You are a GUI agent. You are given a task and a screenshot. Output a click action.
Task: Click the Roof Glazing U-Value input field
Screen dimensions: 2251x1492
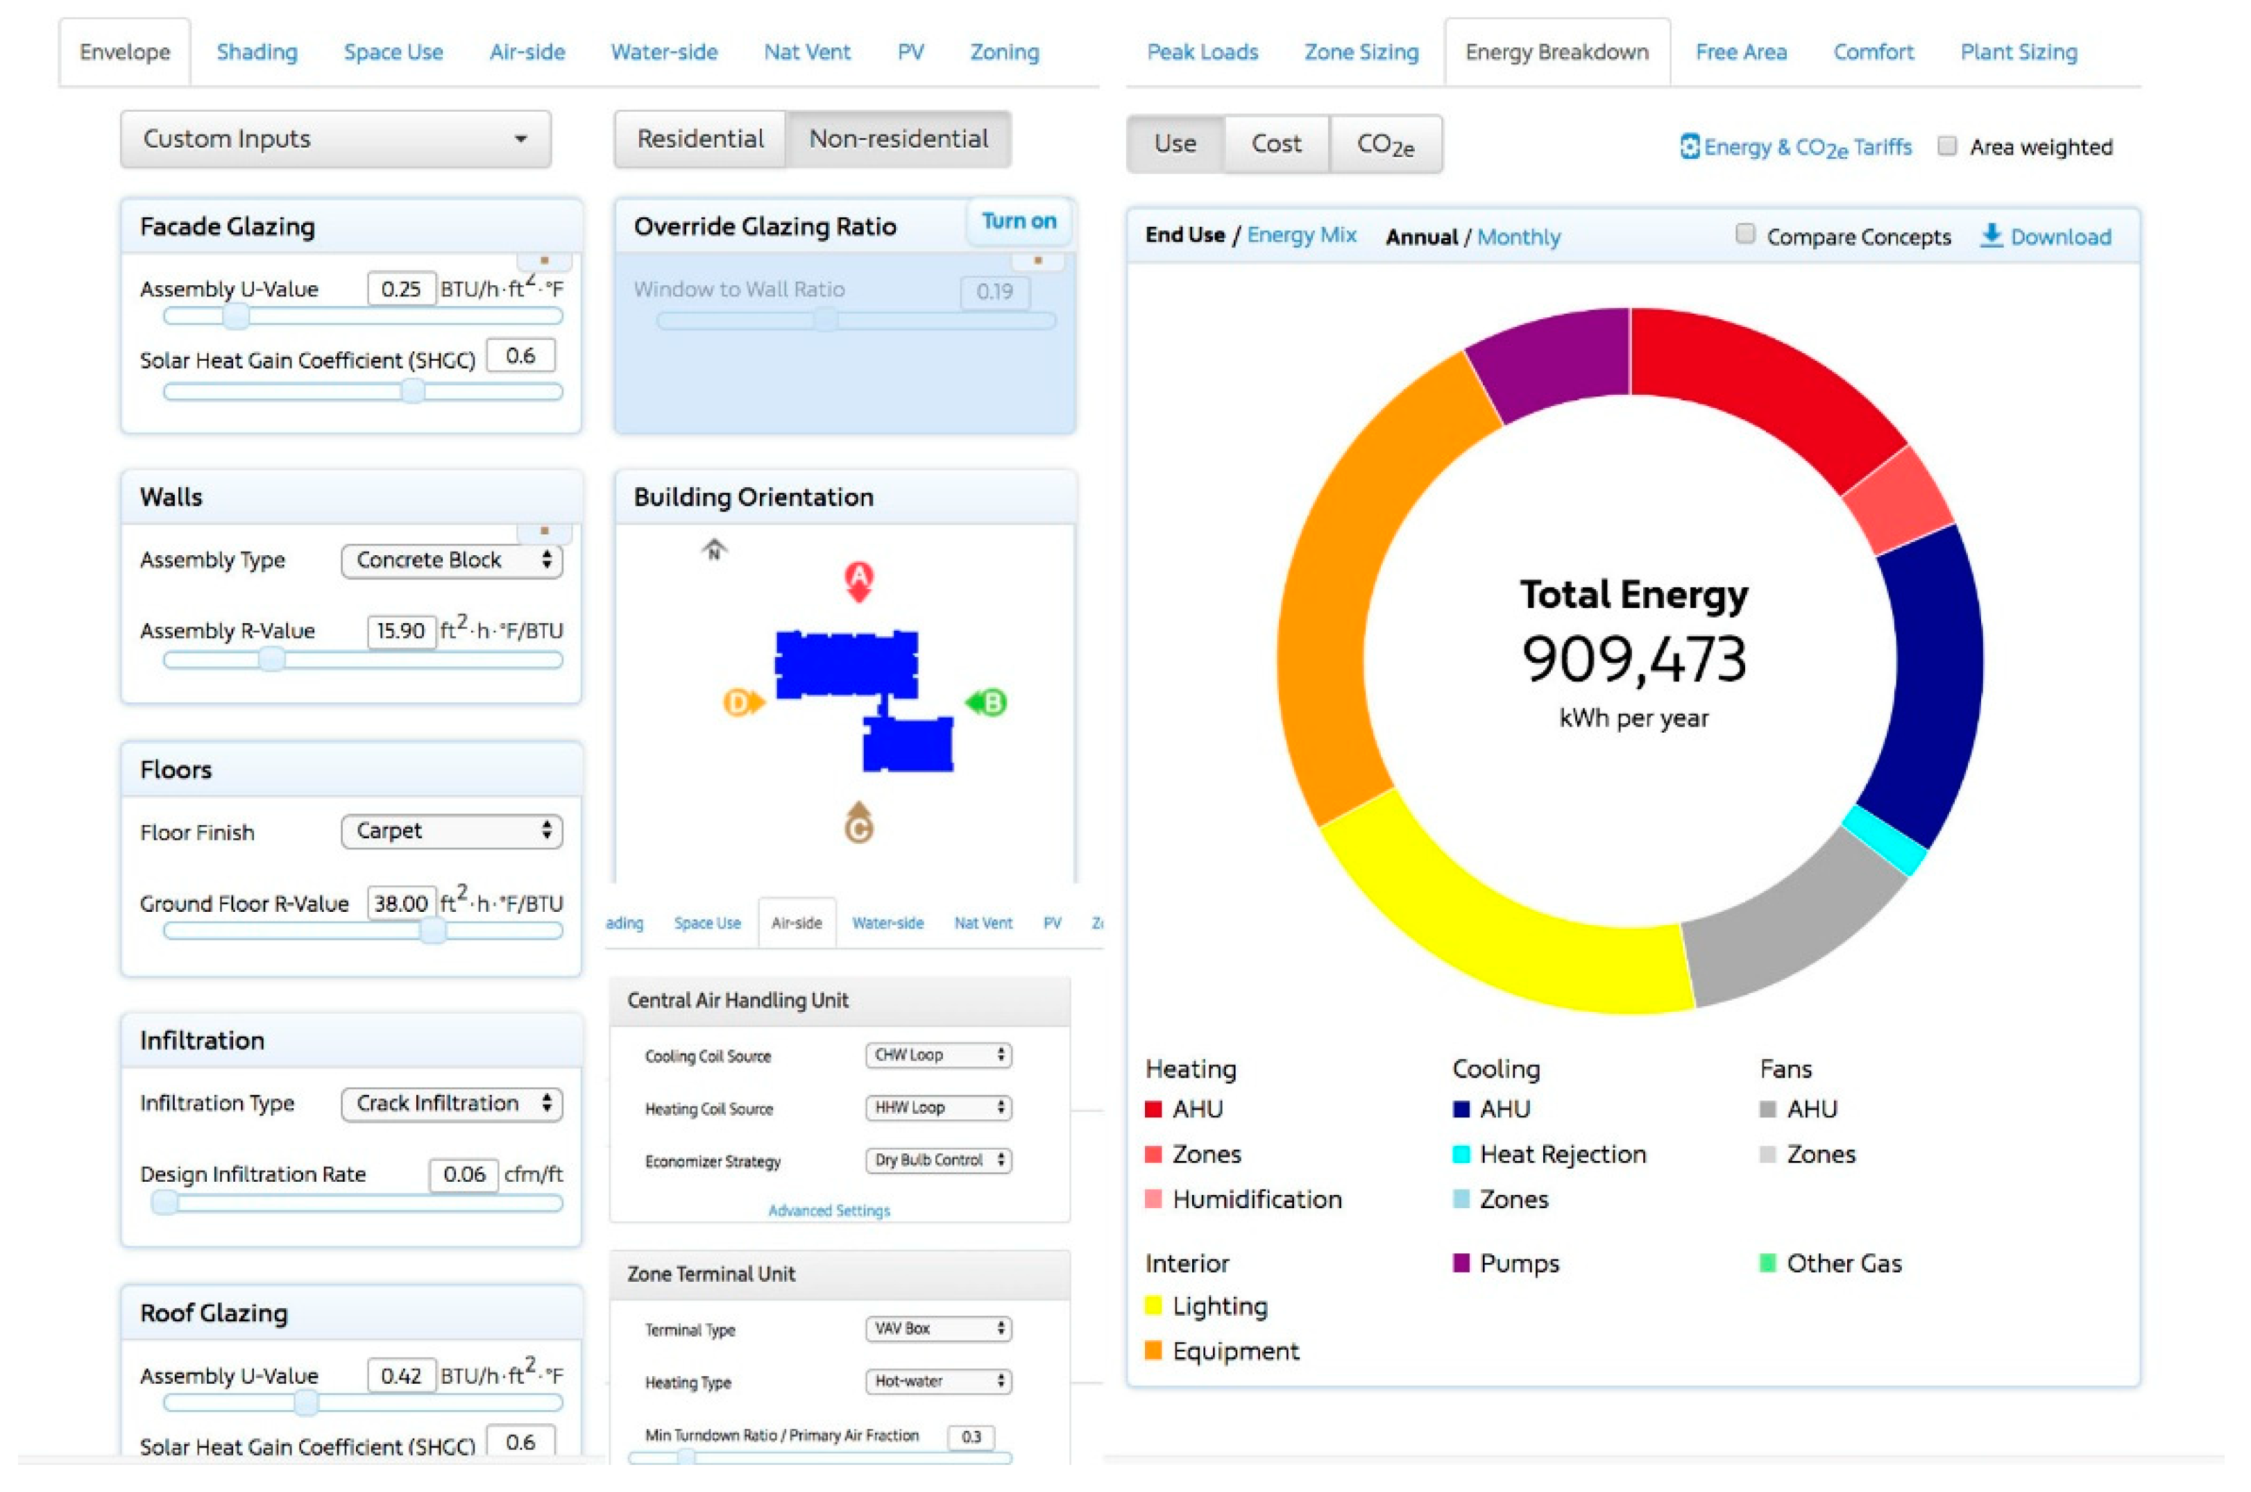pyautogui.click(x=400, y=1375)
